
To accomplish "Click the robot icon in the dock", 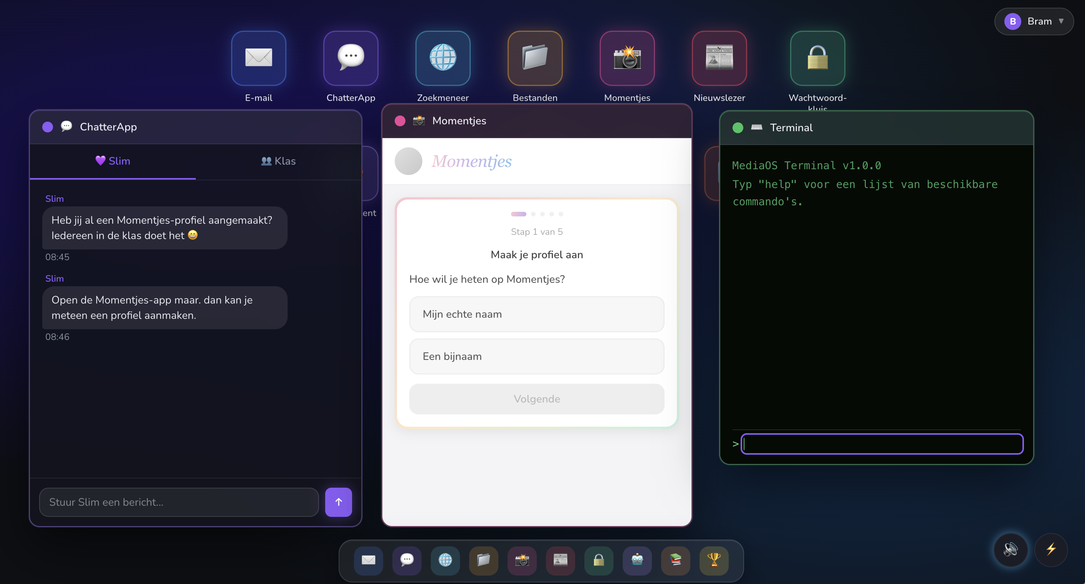I will [637, 561].
